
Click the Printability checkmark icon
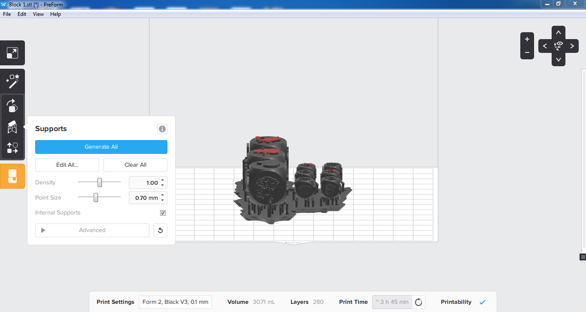[x=483, y=302]
